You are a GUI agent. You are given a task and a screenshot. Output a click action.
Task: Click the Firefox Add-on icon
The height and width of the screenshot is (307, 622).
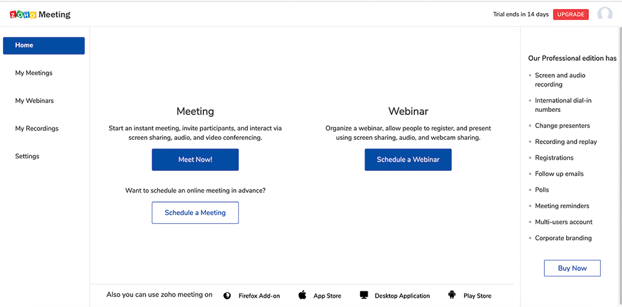click(x=227, y=296)
